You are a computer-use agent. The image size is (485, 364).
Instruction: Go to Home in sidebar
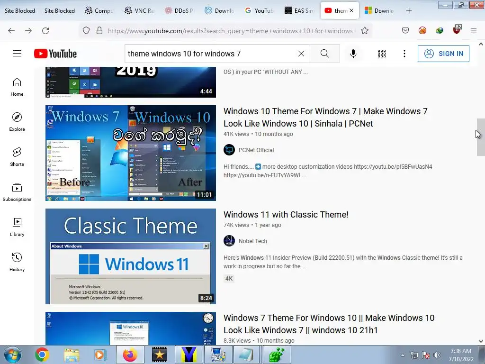17,87
